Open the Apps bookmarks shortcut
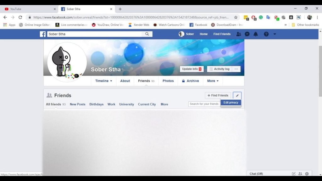 (x=9, y=25)
